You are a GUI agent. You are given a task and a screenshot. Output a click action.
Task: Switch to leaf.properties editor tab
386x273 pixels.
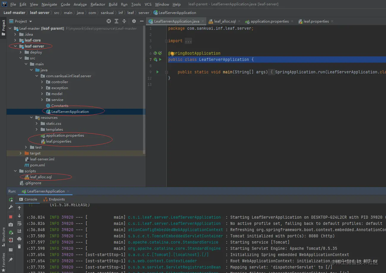(316, 21)
